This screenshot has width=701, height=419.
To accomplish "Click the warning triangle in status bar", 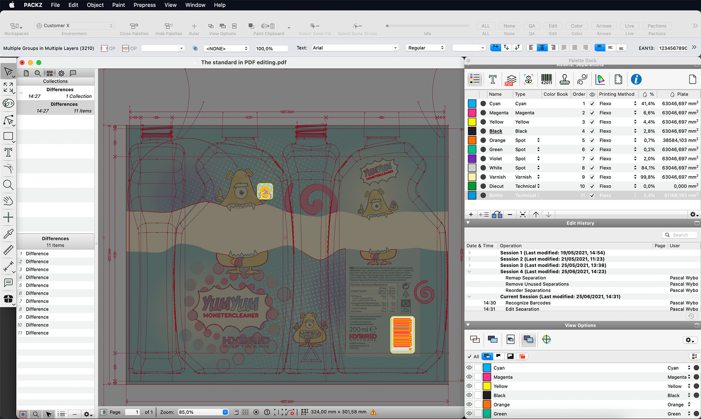I will (x=373, y=412).
